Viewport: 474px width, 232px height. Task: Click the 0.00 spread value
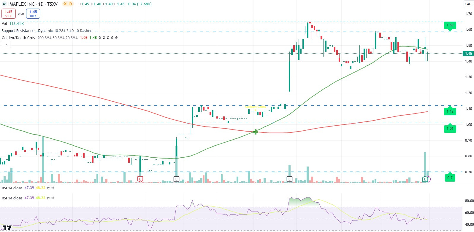tap(21, 14)
